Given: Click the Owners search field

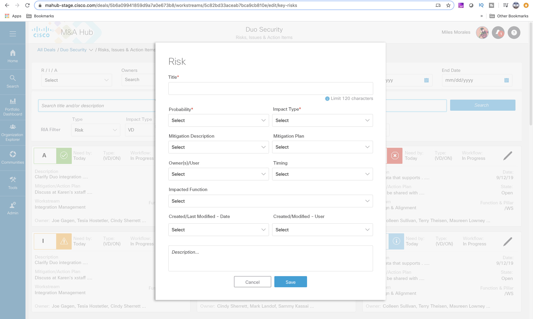Looking at the screenshot, I should click(139, 80).
